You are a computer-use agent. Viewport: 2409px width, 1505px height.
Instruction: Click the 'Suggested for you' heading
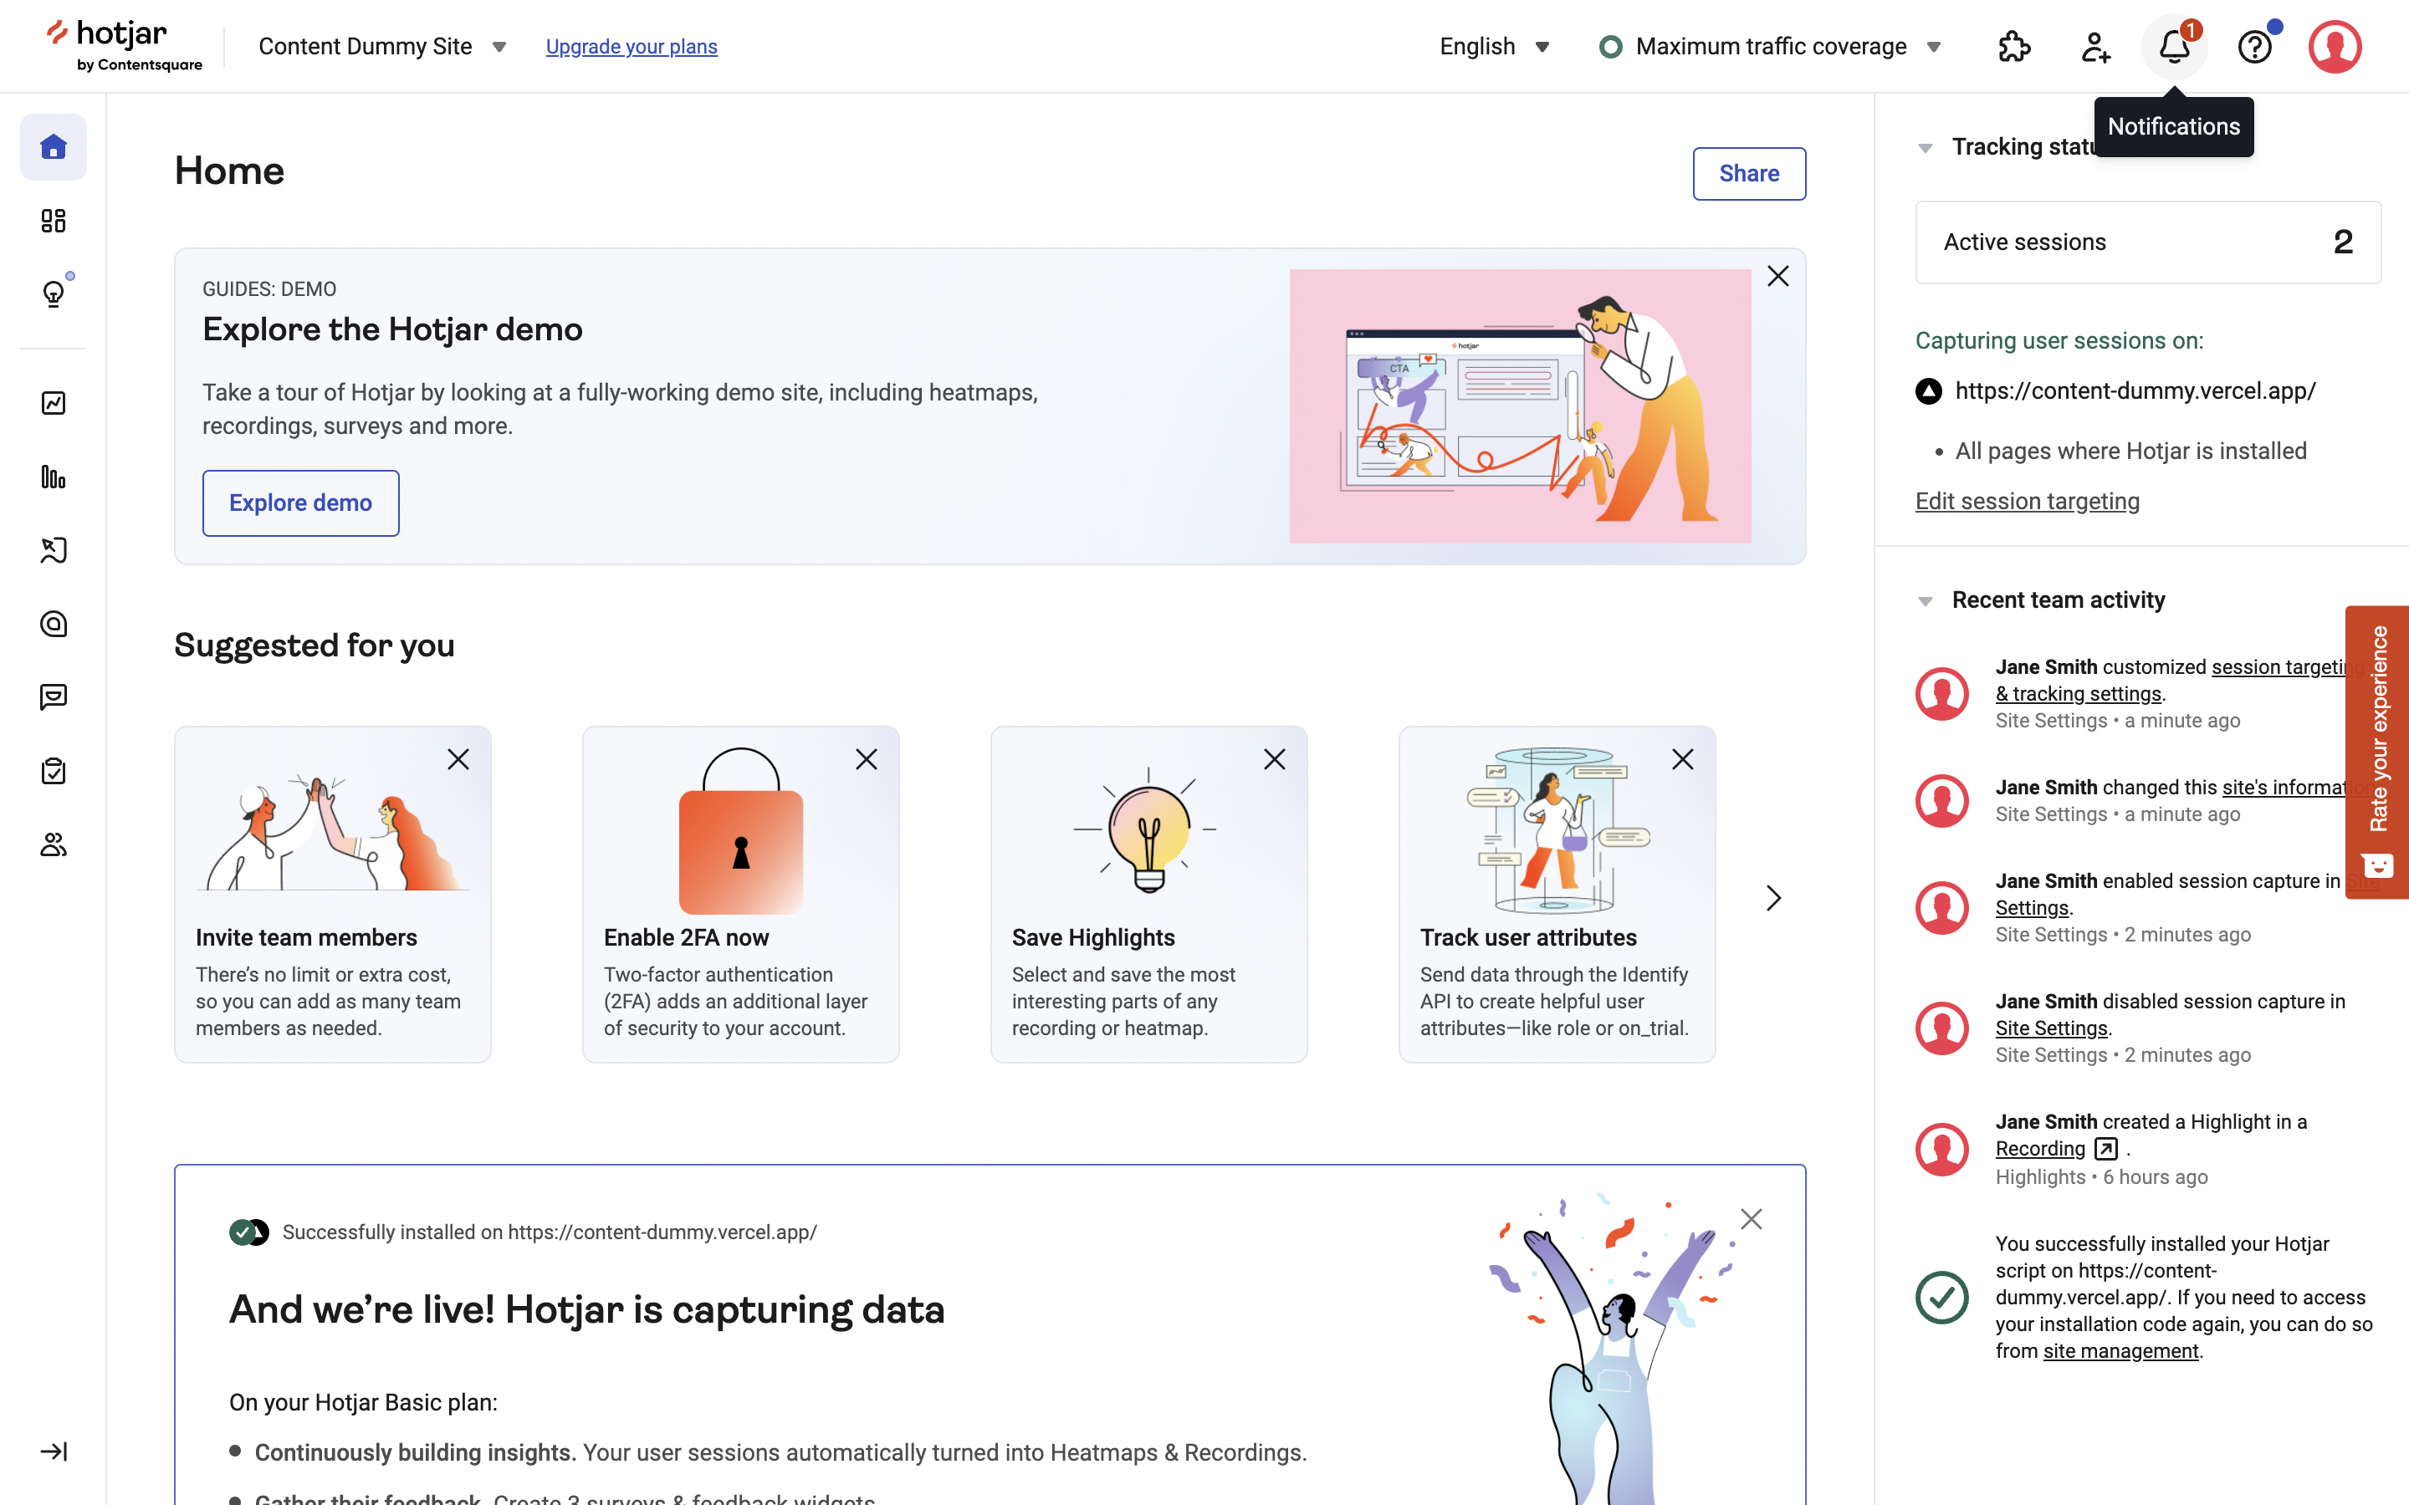(x=315, y=645)
